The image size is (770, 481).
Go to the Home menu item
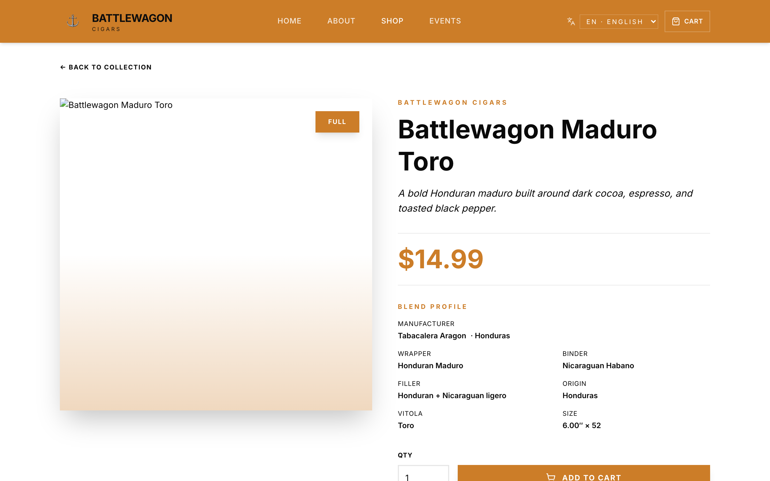tap(289, 21)
